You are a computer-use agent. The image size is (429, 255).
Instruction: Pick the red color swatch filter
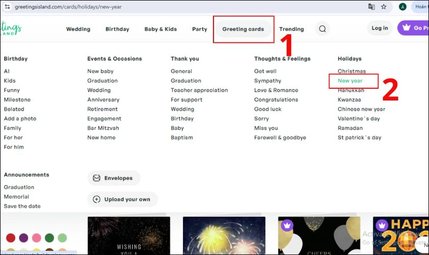[x=11, y=238]
